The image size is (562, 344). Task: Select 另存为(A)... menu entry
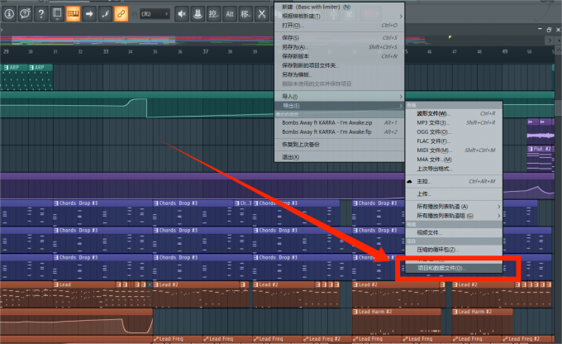pos(339,47)
